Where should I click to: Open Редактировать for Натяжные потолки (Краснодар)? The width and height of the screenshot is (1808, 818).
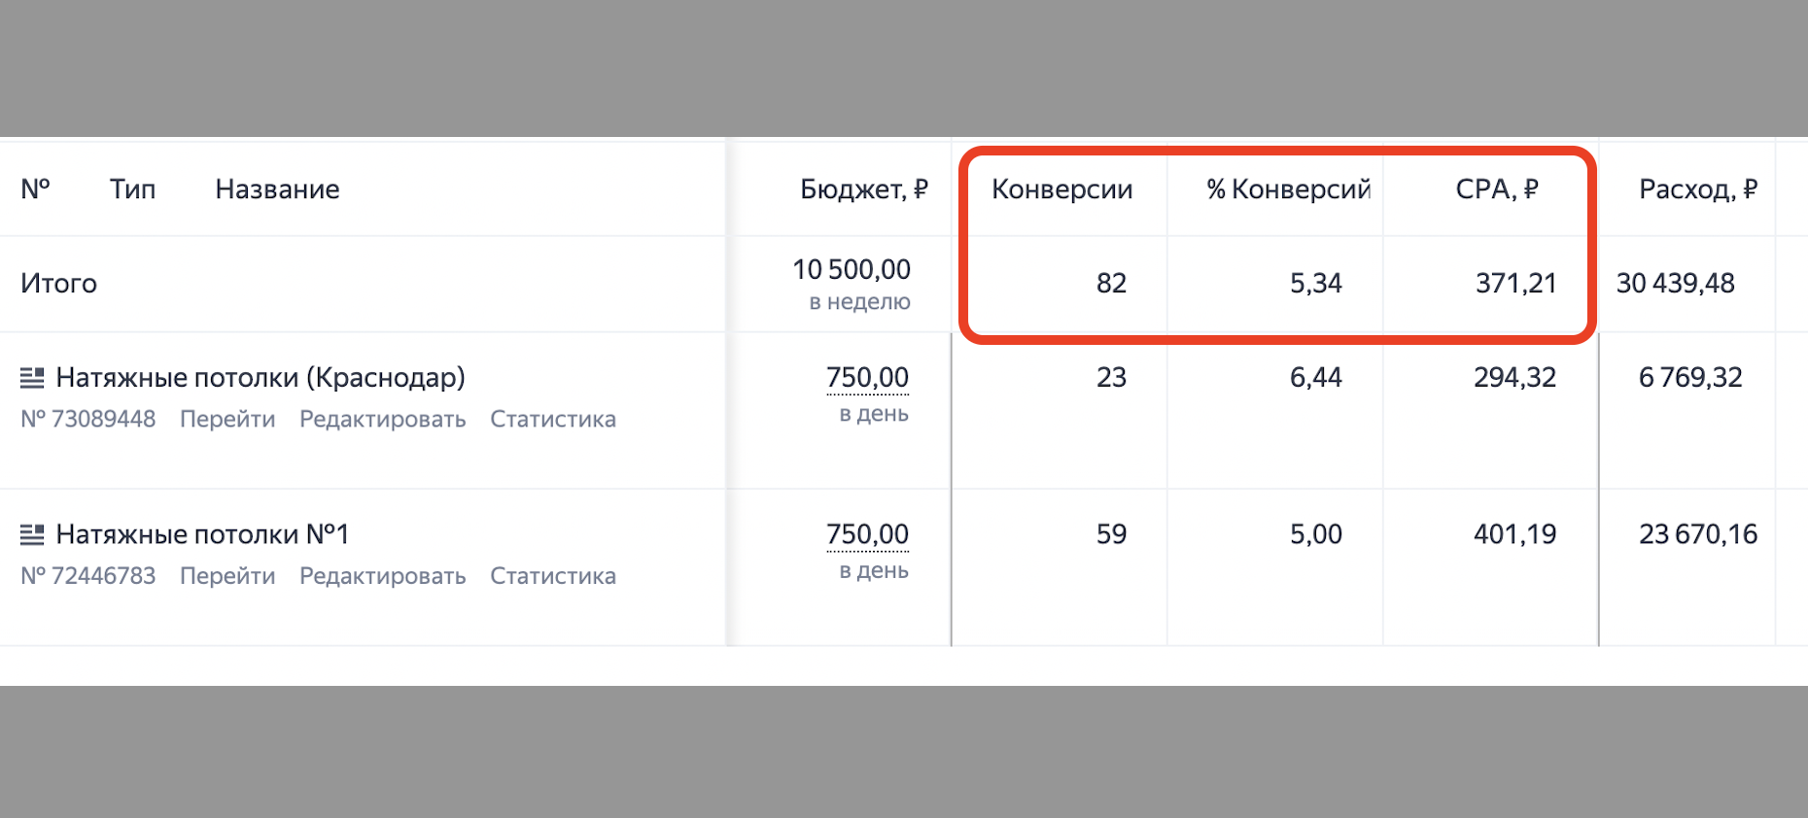(383, 419)
